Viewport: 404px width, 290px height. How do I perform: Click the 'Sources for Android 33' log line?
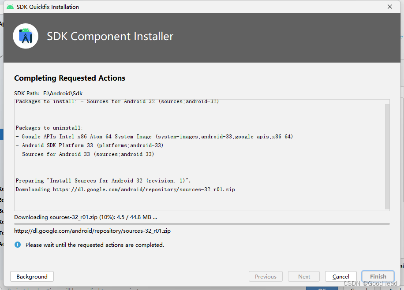coord(85,154)
